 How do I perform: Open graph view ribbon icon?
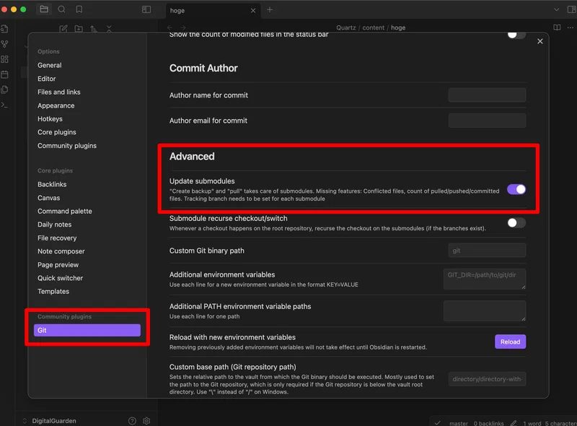point(4,44)
